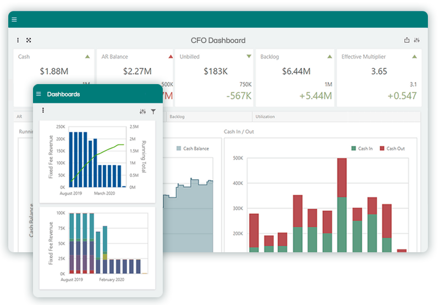Click the -567K Unbilled variance
Image resolution: width=440 pixels, height=305 pixels.
239,96
